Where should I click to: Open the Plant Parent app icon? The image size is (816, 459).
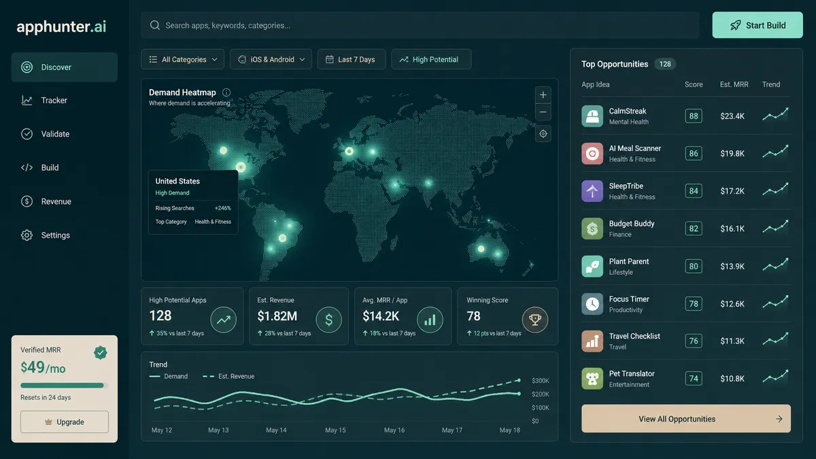click(592, 267)
